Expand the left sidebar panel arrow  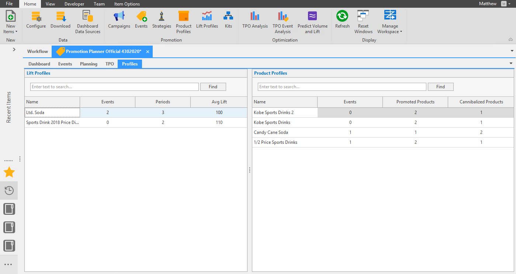[x=14, y=49]
